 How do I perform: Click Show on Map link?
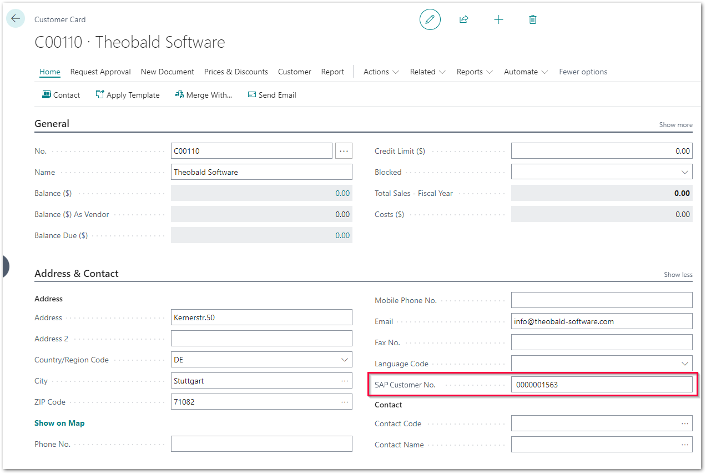click(x=59, y=423)
